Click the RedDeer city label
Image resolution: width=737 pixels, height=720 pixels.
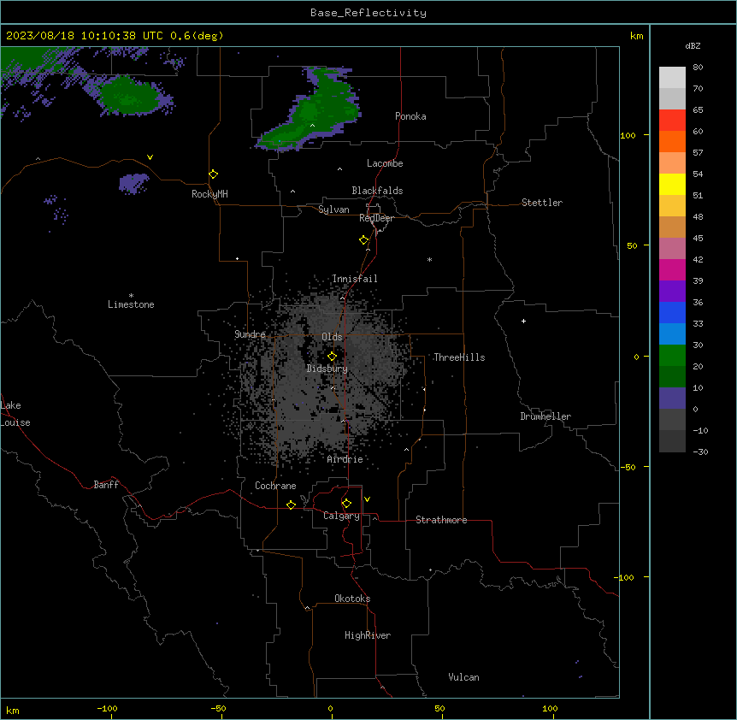coord(376,218)
